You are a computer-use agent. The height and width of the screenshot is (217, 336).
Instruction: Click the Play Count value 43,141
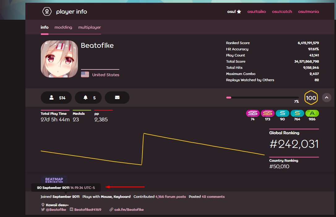(314, 55)
